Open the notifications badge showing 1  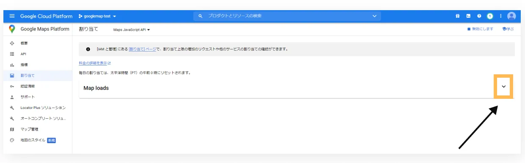click(x=490, y=16)
